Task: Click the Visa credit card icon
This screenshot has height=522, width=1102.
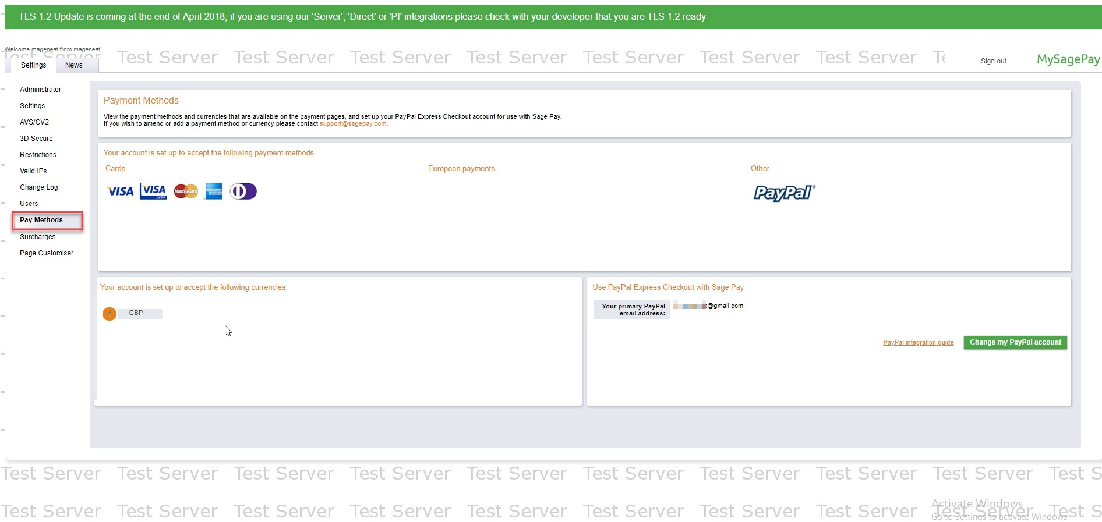Action: 121,191
